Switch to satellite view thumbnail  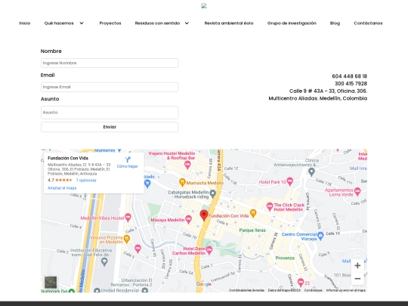pyautogui.click(x=51, y=283)
